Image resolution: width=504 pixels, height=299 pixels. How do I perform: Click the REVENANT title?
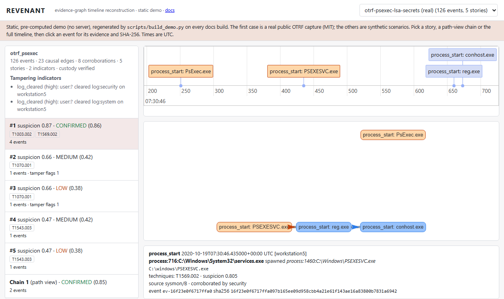[x=26, y=11]
